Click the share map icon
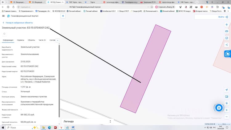This screenshot has height=130, width=231. tap(227, 45)
